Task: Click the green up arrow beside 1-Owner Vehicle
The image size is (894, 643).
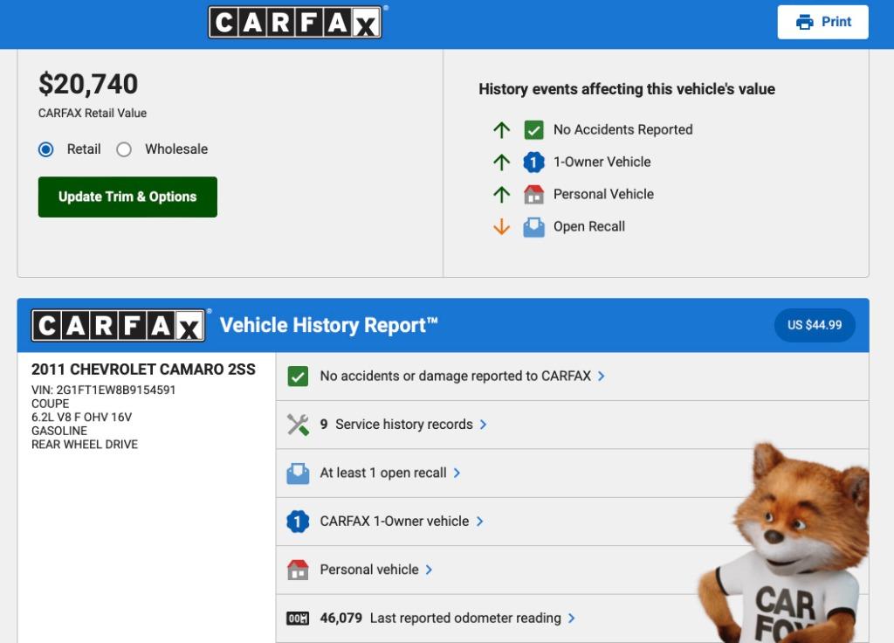Action: [501, 162]
